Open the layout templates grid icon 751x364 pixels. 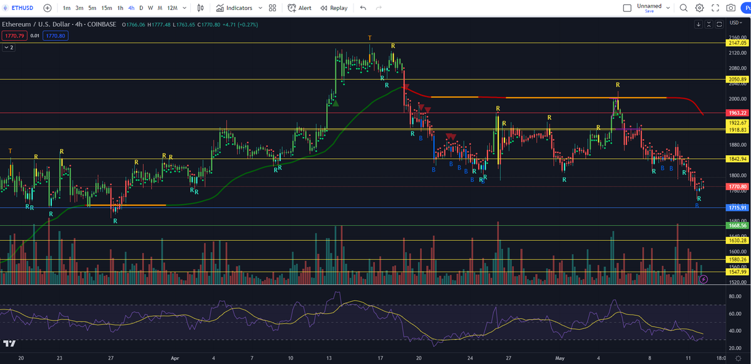pyautogui.click(x=272, y=8)
